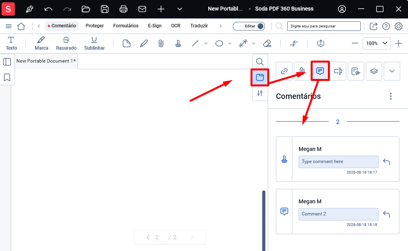
Task: Open the Traduzir tab
Action: [199, 26]
